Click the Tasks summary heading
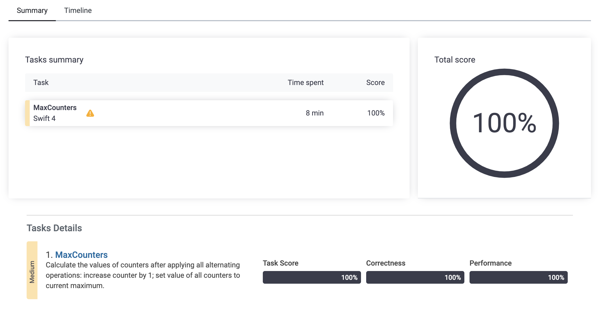The image size is (599, 309). (x=54, y=60)
